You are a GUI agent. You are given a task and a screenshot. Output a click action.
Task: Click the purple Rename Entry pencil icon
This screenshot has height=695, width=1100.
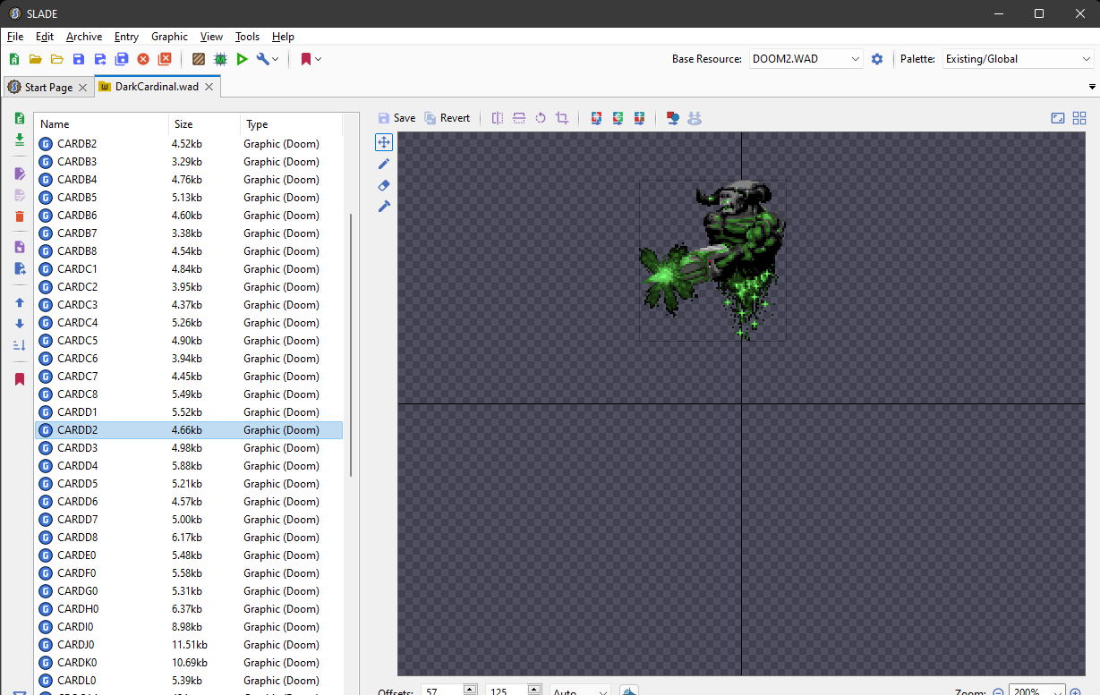click(20, 174)
